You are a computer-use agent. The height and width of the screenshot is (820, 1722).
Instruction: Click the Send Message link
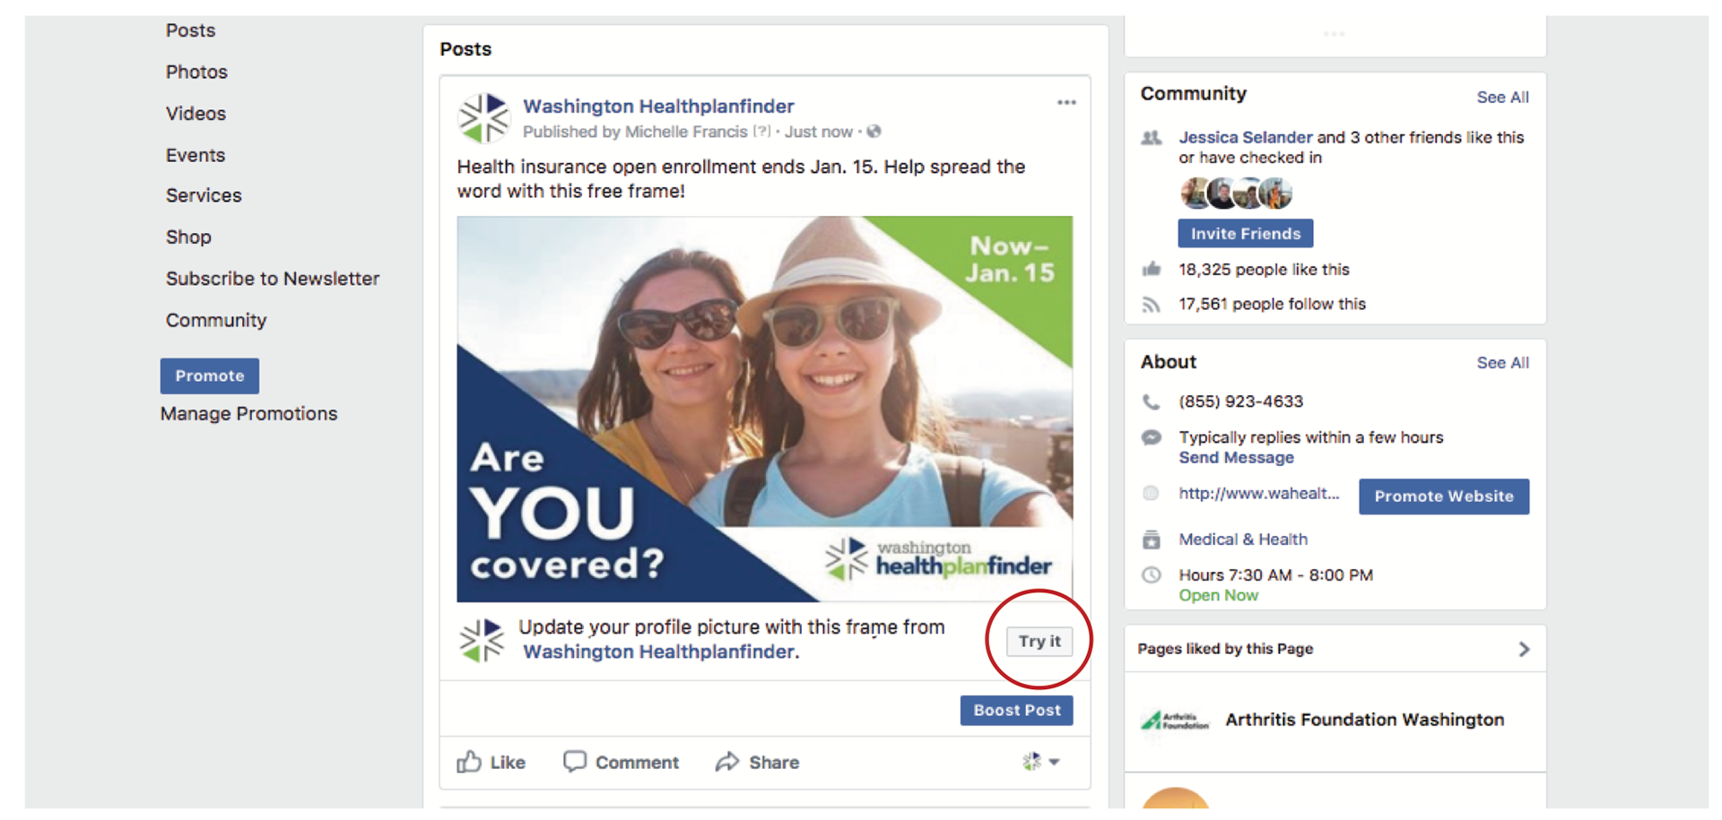point(1236,458)
